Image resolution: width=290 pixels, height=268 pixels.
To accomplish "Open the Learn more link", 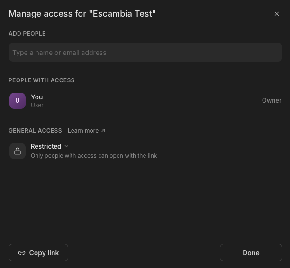I will [86, 131].
